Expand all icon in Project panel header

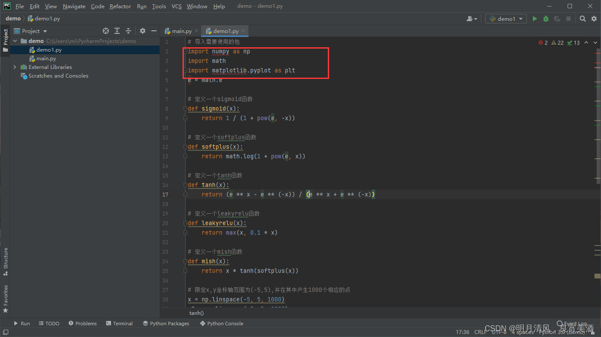117,31
